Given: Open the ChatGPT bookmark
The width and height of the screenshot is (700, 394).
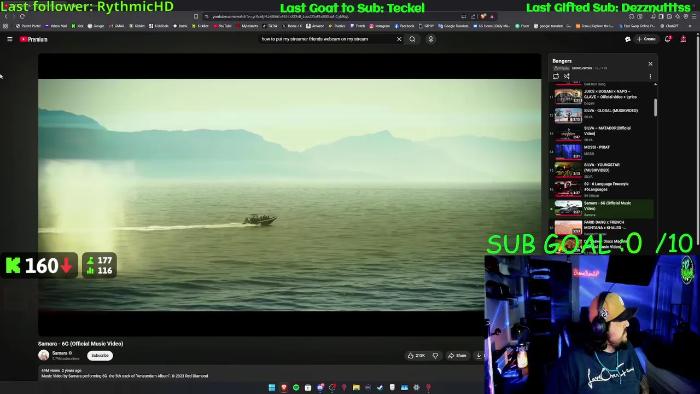Looking at the screenshot, I should (669, 26).
